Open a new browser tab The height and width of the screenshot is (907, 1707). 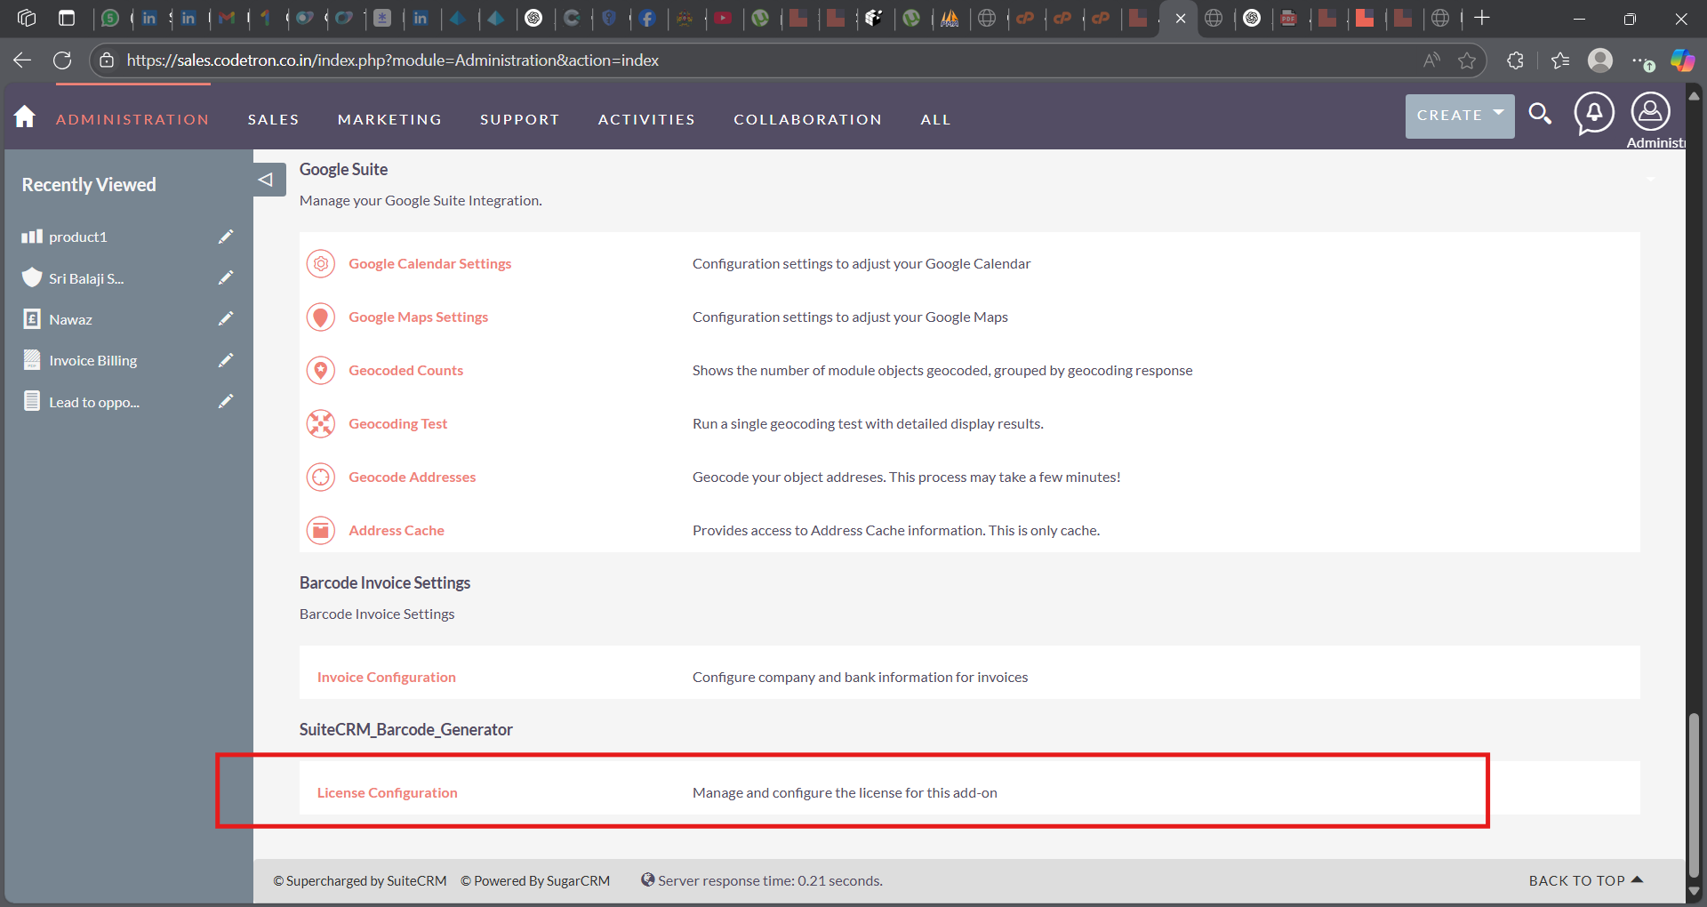tap(1482, 18)
